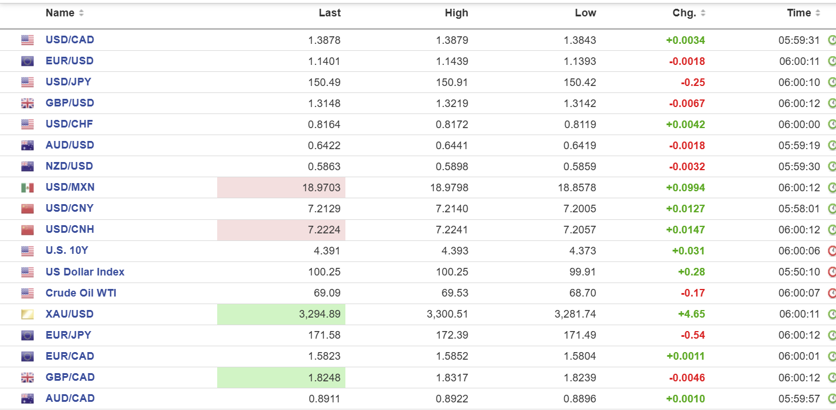Open the US Dollar Index link
The width and height of the screenshot is (836, 410).
pos(85,272)
